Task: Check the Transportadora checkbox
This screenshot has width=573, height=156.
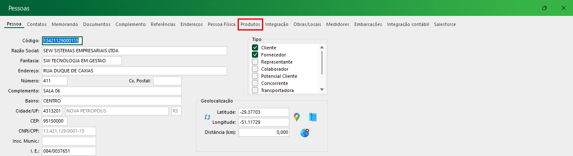Action: pos(255,90)
